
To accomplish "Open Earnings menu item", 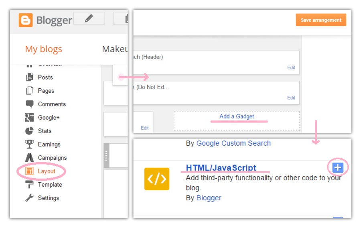I will click(x=49, y=145).
